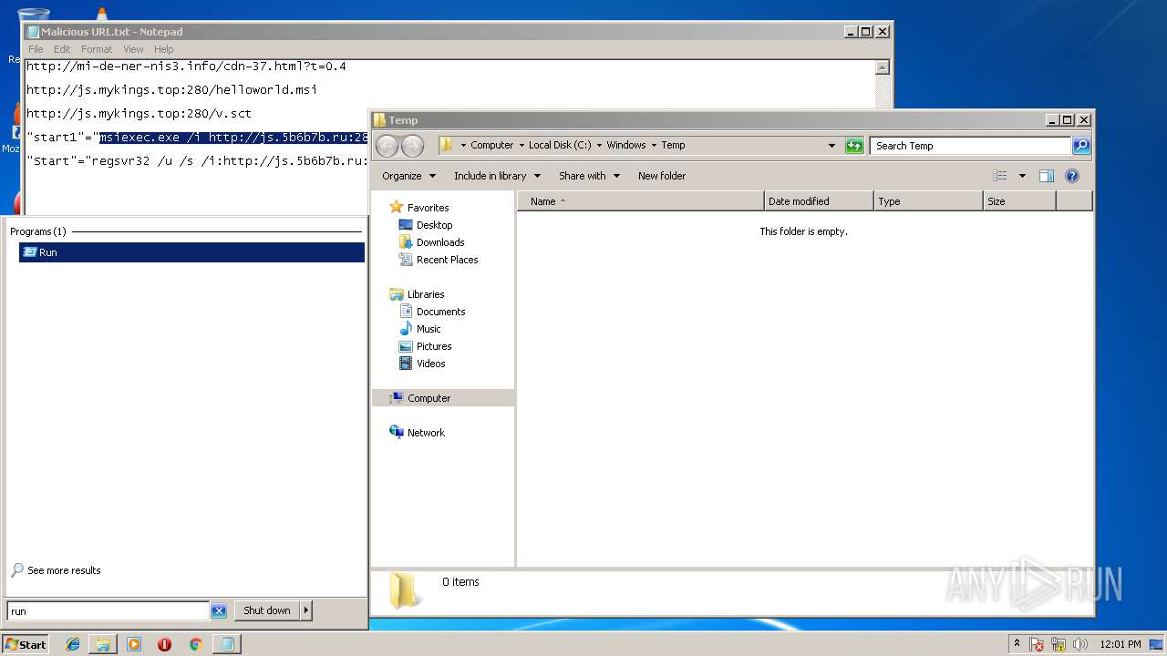The height and width of the screenshot is (656, 1167).
Task: Open Notepad Help menu
Action: 163,49
